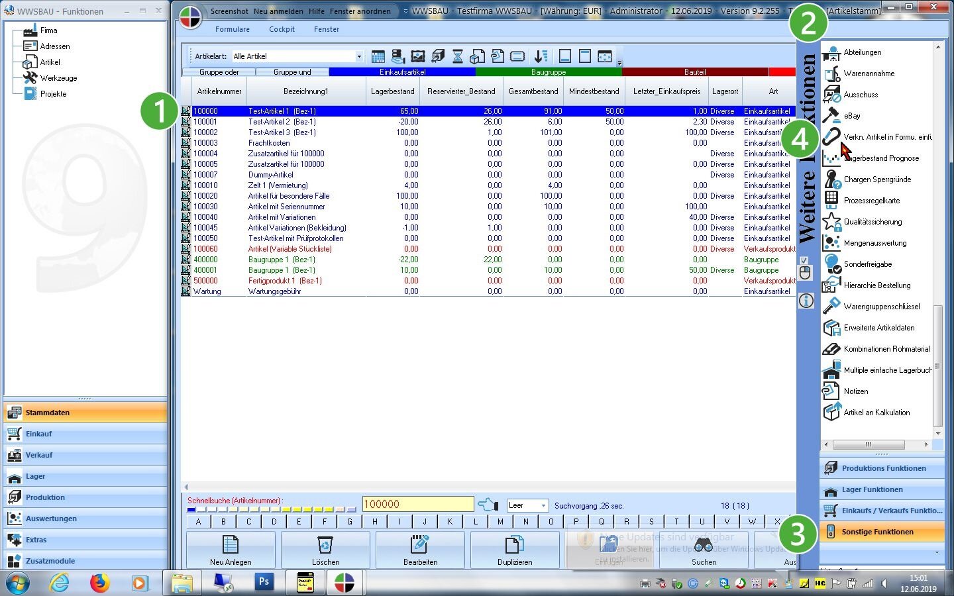Toggle the Gruppe und filter
This screenshot has height=596, width=954.
click(x=292, y=72)
